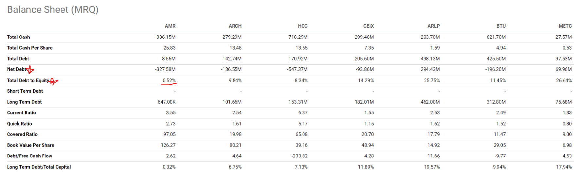The height and width of the screenshot is (179, 574).
Task: Click the Long Term Debt row label
Action: coord(24,102)
